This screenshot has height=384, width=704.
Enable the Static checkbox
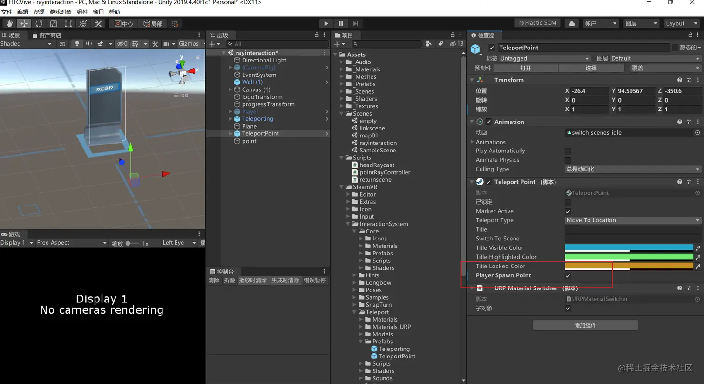pyautogui.click(x=675, y=48)
